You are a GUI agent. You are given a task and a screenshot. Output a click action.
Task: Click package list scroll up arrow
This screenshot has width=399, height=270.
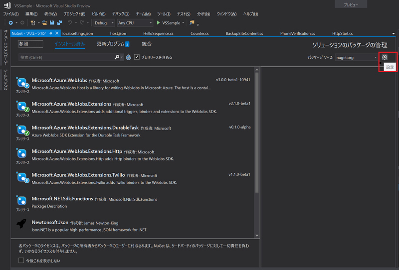[x=257, y=70]
